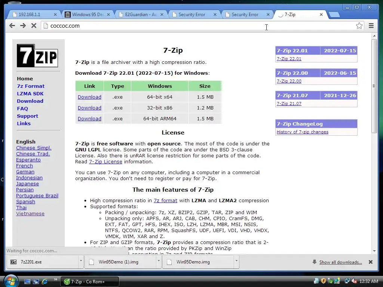Switch language to Japanese

(x=27, y=183)
